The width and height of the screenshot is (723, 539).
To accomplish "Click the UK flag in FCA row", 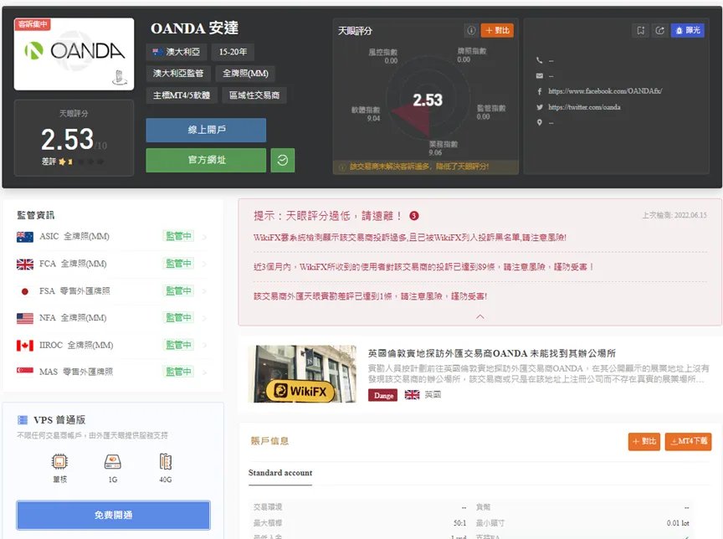I will tap(25, 264).
